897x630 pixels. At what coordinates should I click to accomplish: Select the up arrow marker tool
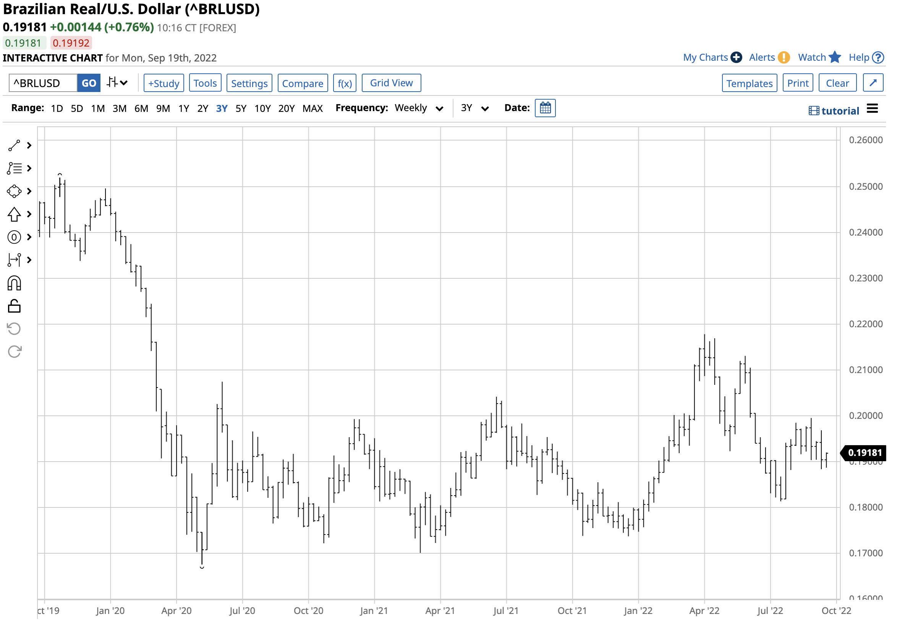14,215
